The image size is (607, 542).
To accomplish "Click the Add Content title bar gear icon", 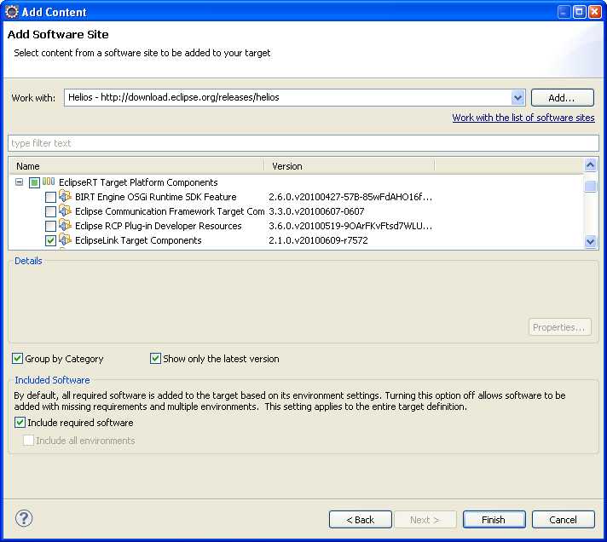I will coord(12,12).
